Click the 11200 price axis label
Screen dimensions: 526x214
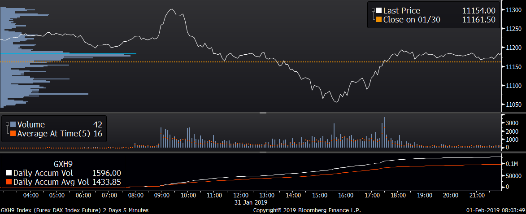pos(513,48)
